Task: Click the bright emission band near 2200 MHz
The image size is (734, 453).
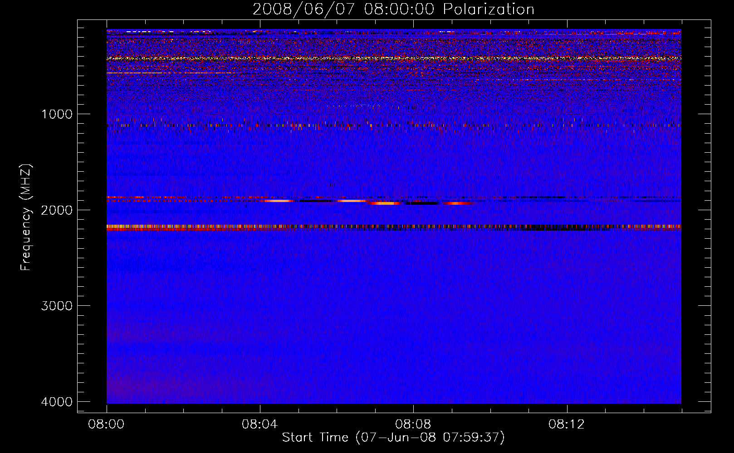Action: click(394, 227)
